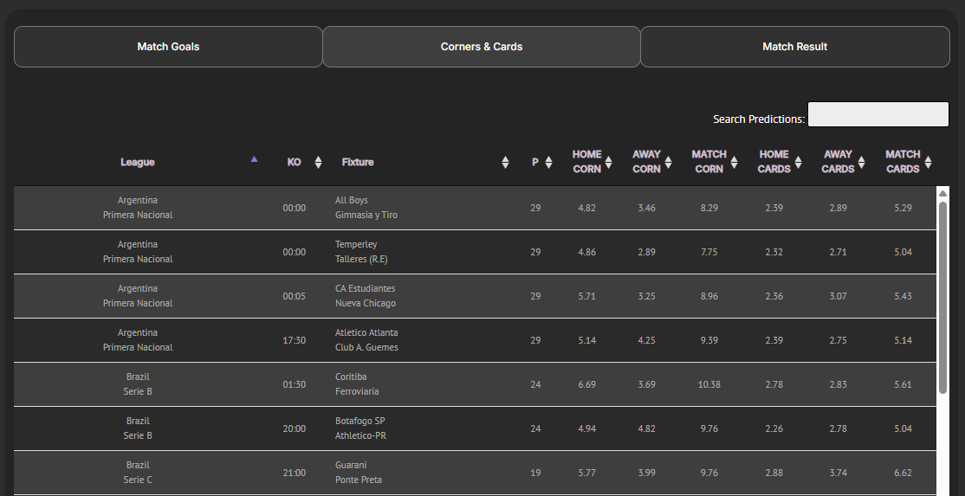965x496 pixels.
Task: Click the Search Predictions input field
Action: point(878,115)
